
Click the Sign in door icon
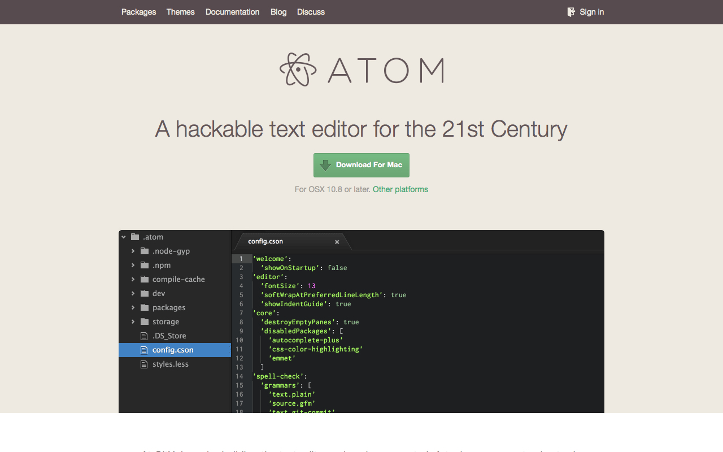coord(571,12)
